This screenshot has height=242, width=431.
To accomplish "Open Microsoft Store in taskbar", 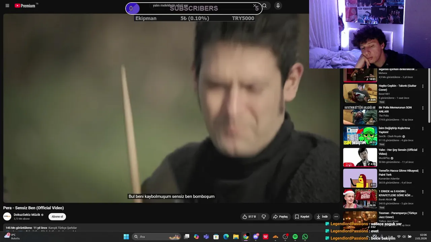I will click(216, 237).
